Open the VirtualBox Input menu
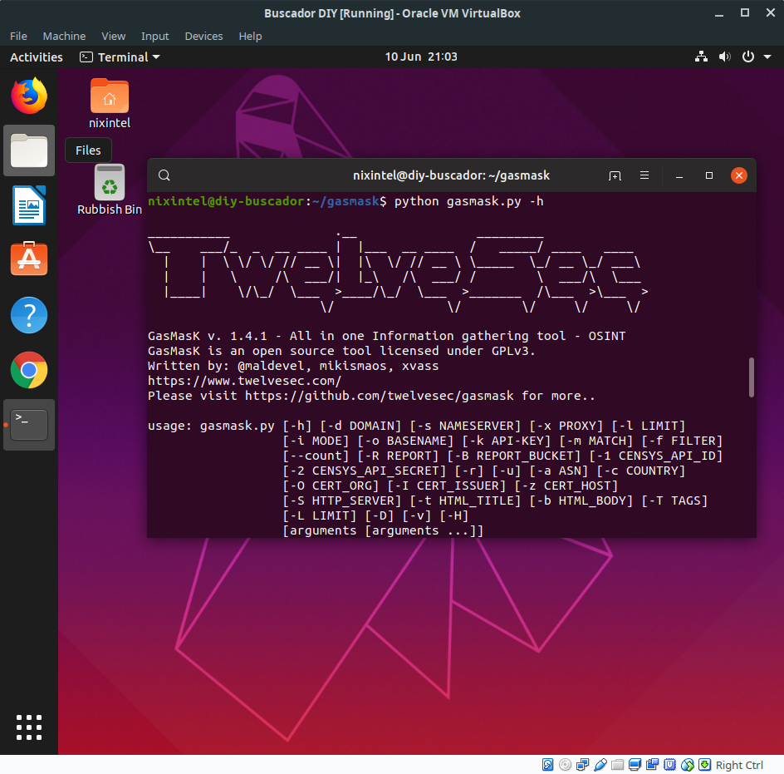The width and height of the screenshot is (784, 774). tap(155, 36)
